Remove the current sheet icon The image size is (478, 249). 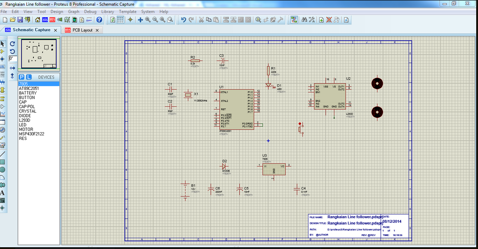pos(329,20)
